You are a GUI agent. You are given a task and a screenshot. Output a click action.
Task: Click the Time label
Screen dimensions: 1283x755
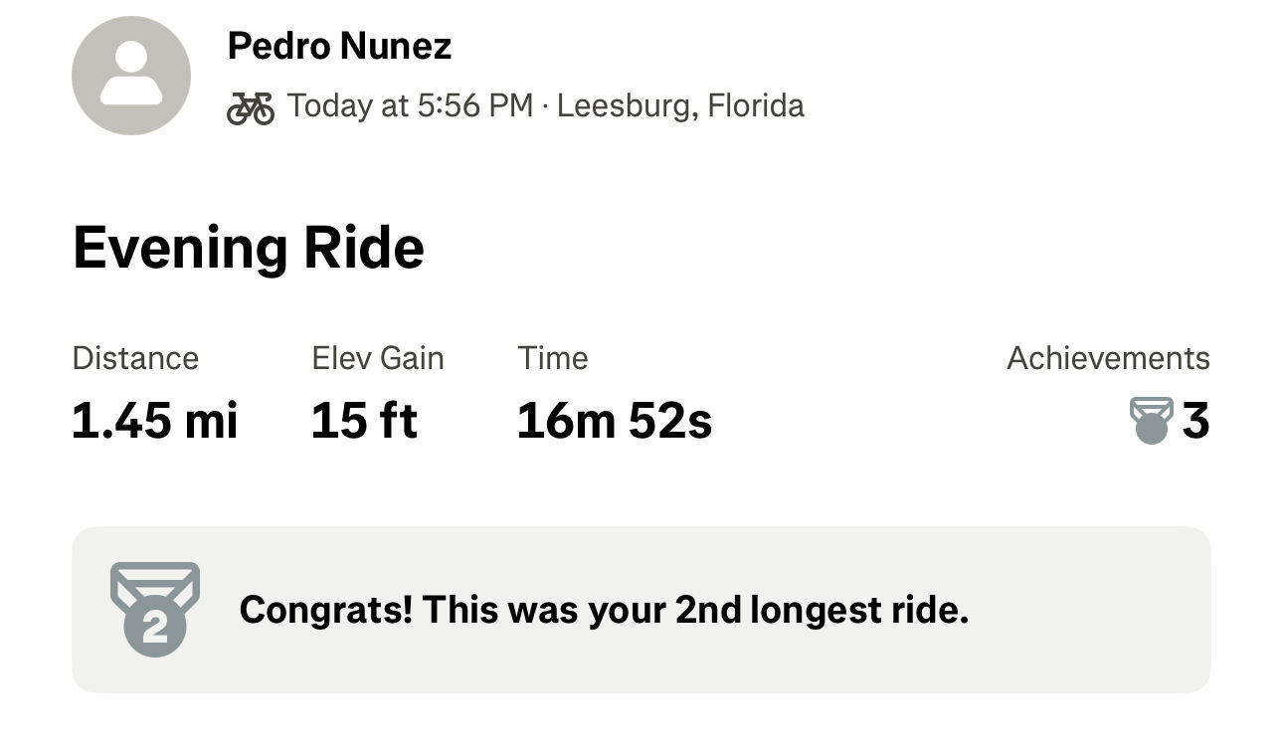coord(553,358)
